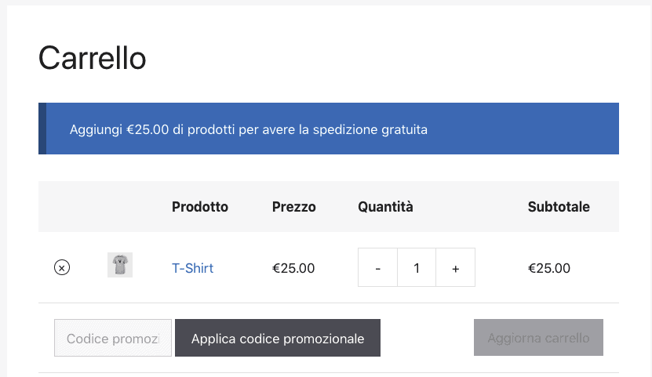This screenshot has width=652, height=377.
Task: Click the T-Shirt product thumbnail image
Action: pyautogui.click(x=120, y=266)
